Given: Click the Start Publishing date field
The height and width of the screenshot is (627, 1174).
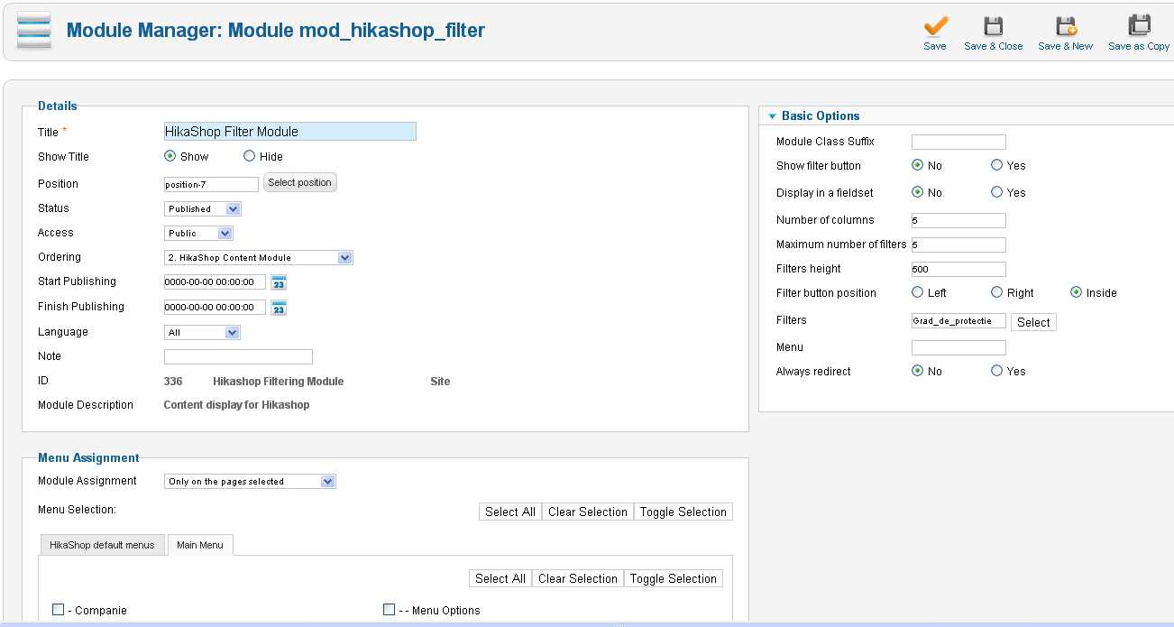Looking at the screenshot, I should pos(215,282).
